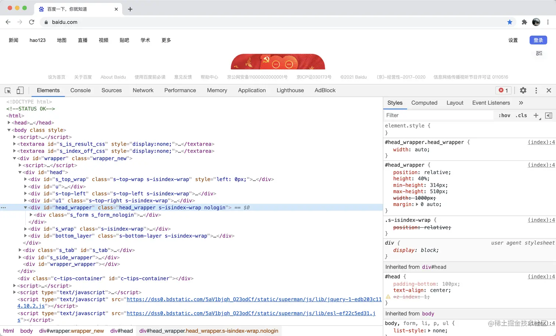Open the DevTools settings gear

coord(523,90)
